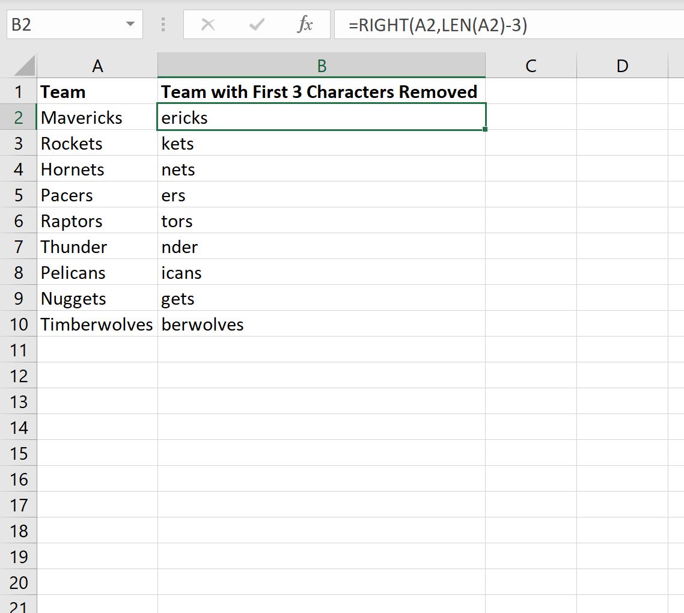Select the 'Hornets' cell
Screen dimensions: 684x613
click(x=97, y=169)
